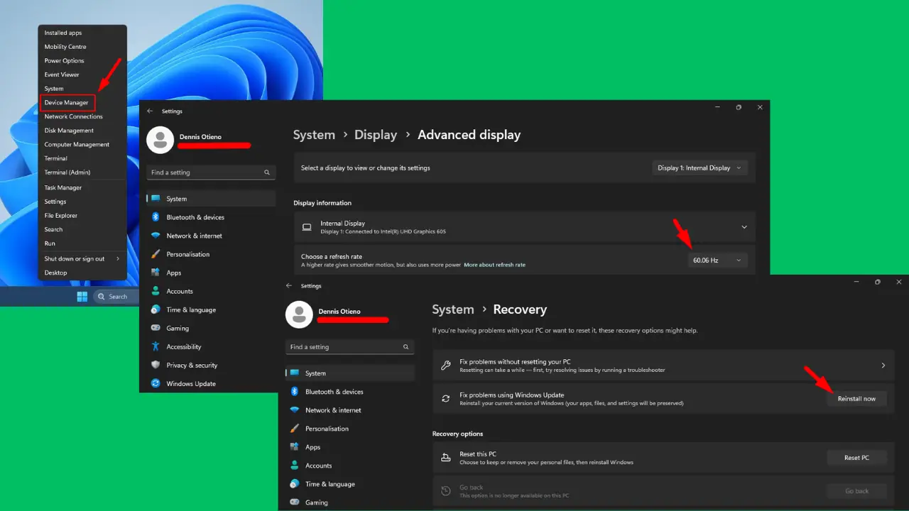
Task: Click Fix problems using Windows Update sync icon
Action: coord(445,399)
